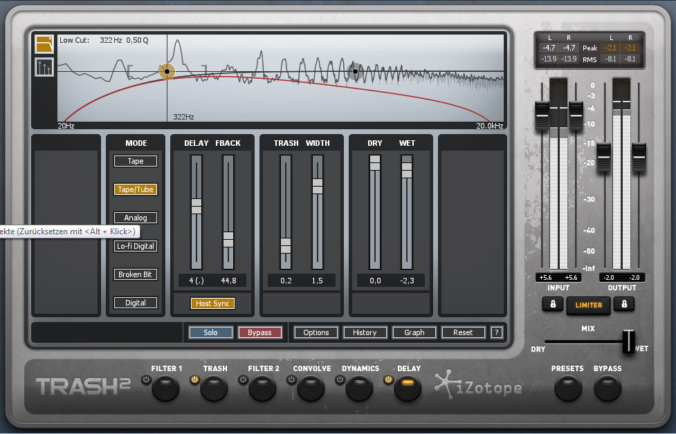Viewport: 676px width, 434px height.
Task: Switch to the filter nodes view icon
Action: 43,67
